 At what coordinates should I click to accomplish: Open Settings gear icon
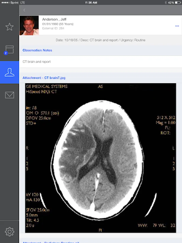(x=10, y=232)
